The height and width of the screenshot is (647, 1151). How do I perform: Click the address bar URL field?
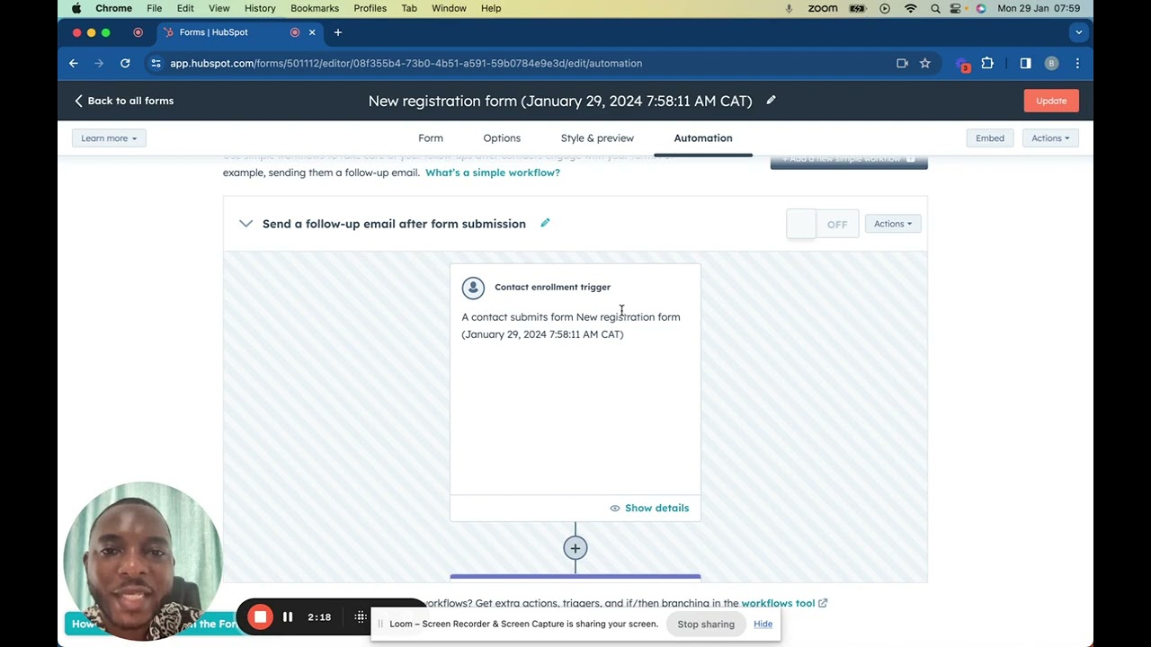522,63
